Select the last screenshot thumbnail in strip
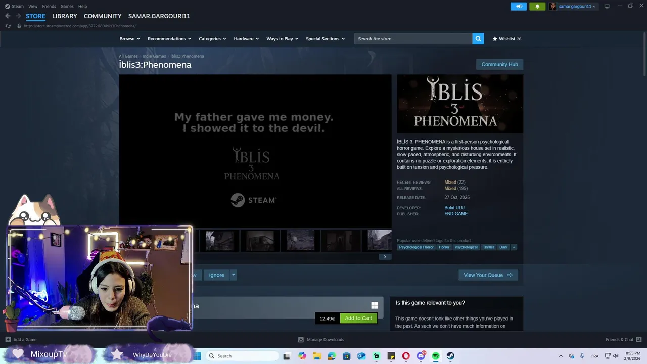This screenshot has width=647, height=364. coord(379,240)
